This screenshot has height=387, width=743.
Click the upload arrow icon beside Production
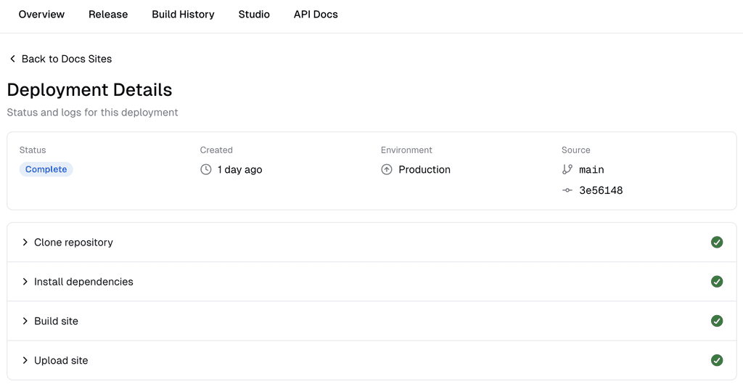tap(387, 169)
